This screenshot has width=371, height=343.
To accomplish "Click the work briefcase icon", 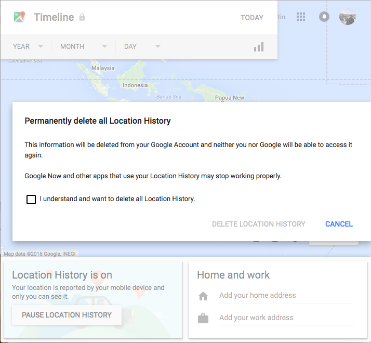I will pos(203,318).
